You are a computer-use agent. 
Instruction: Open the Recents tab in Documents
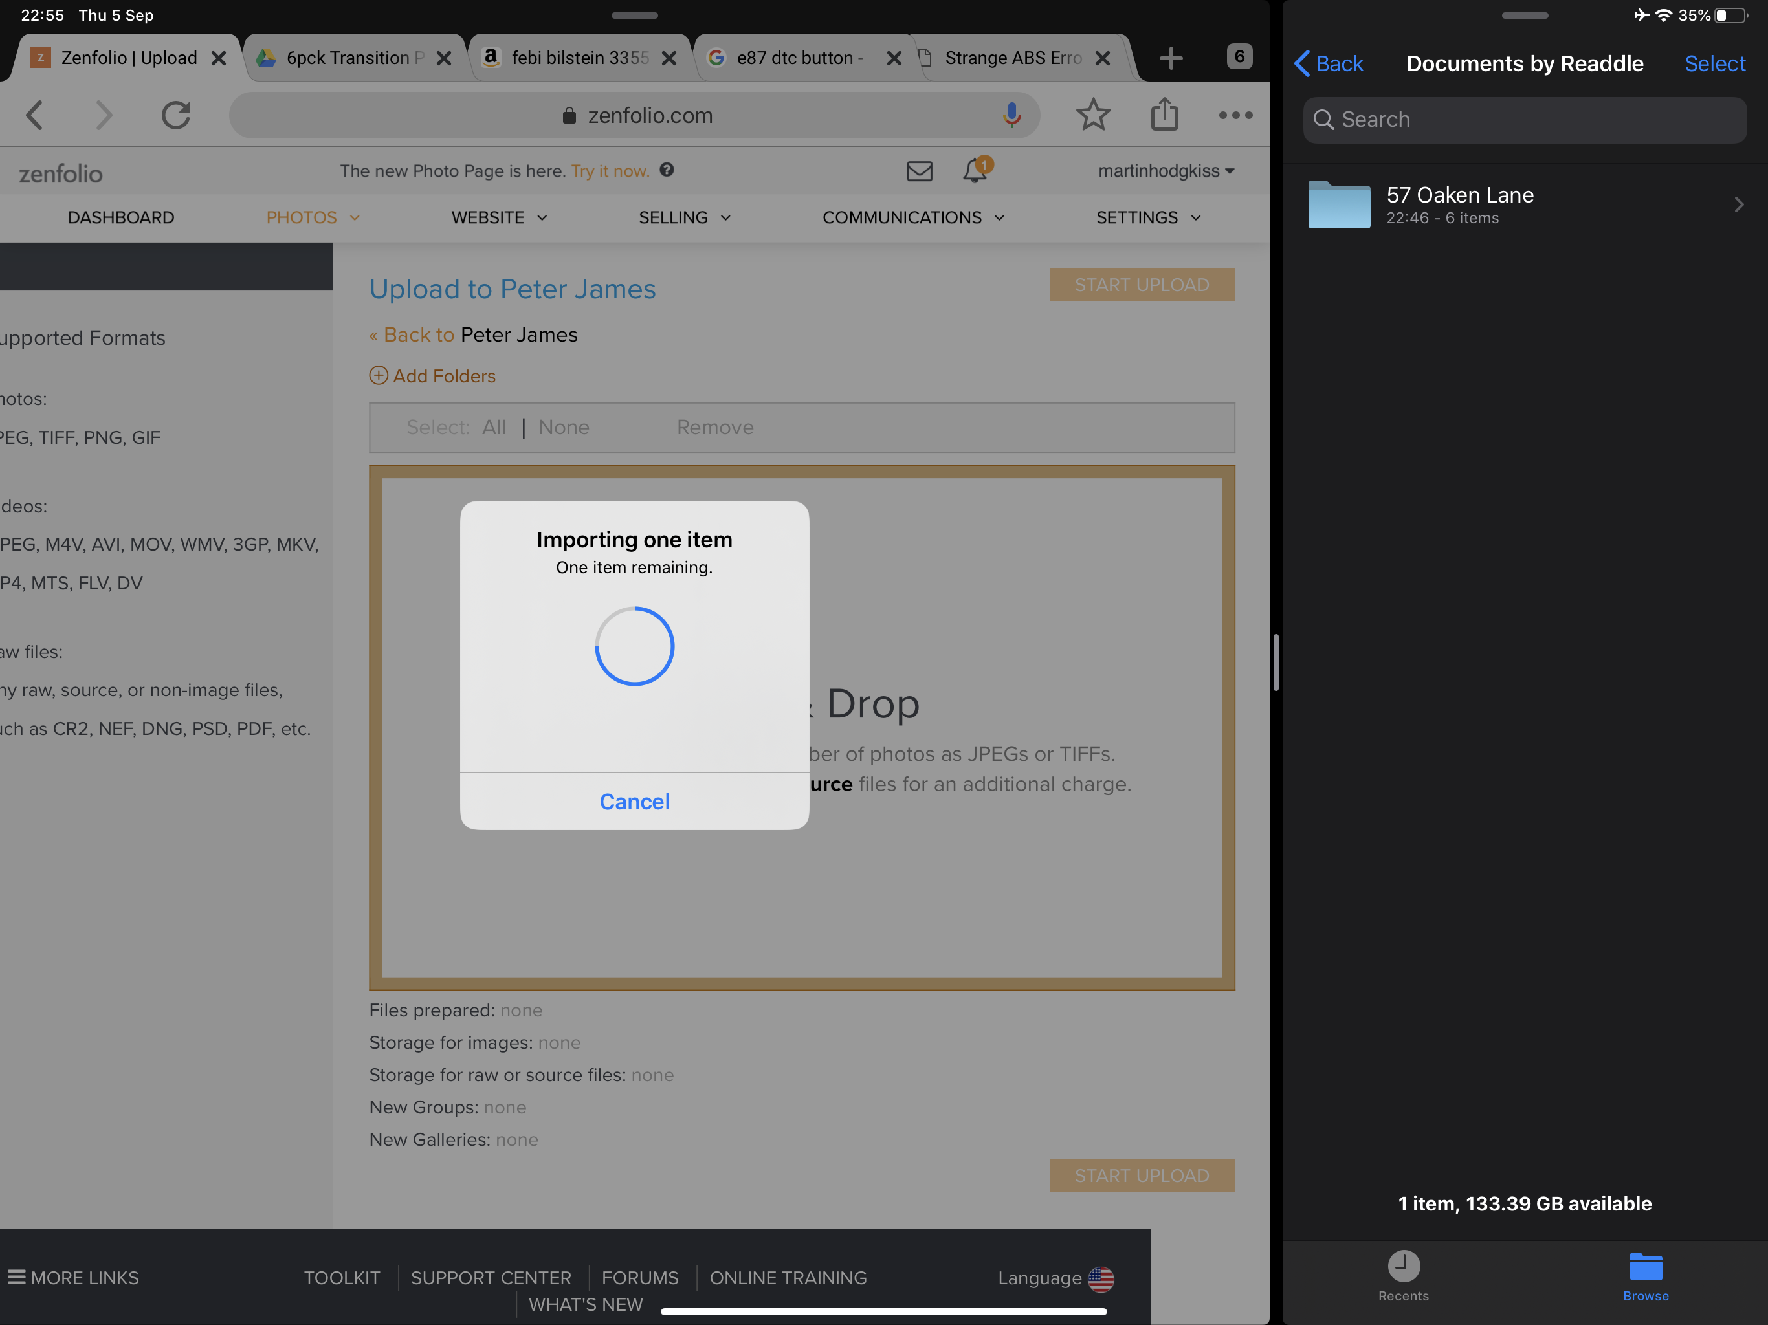[x=1403, y=1275]
